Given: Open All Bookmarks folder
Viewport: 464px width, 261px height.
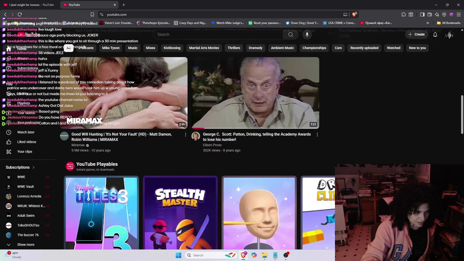Looking at the screenshot, I should click(449, 23).
